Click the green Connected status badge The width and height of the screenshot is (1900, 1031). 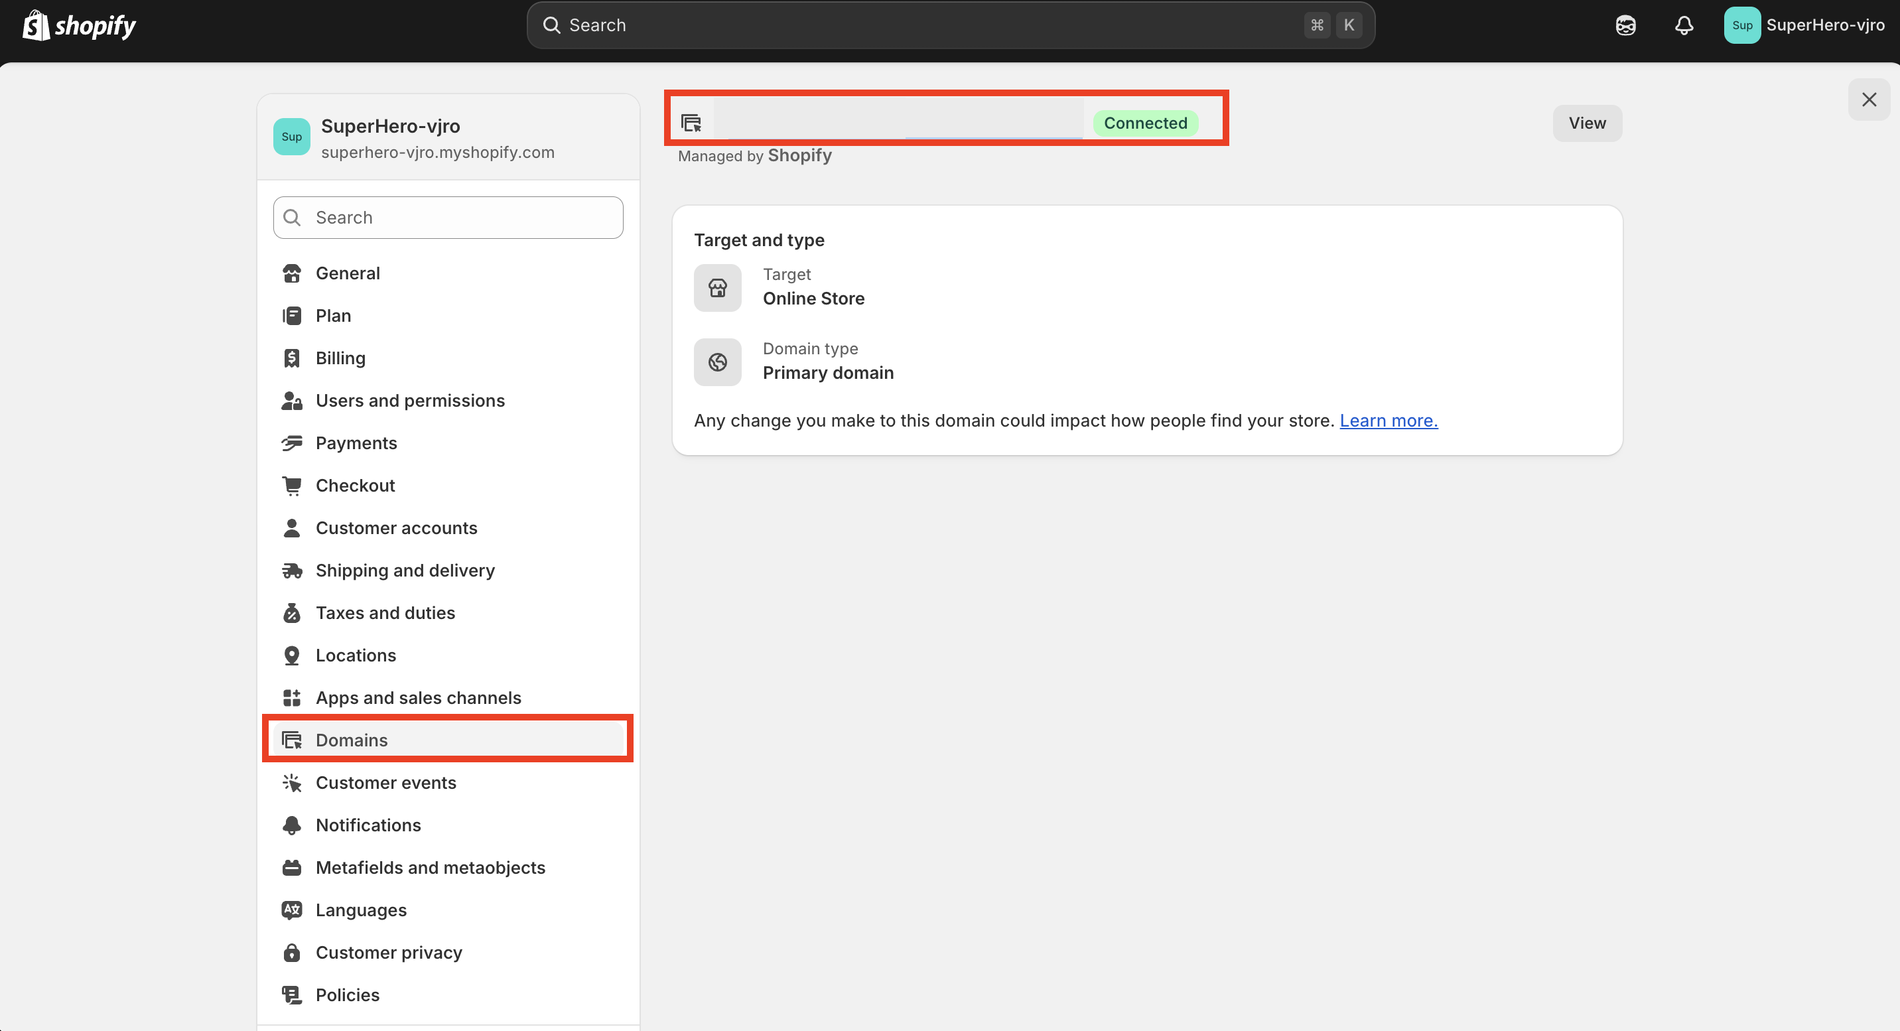coord(1145,123)
